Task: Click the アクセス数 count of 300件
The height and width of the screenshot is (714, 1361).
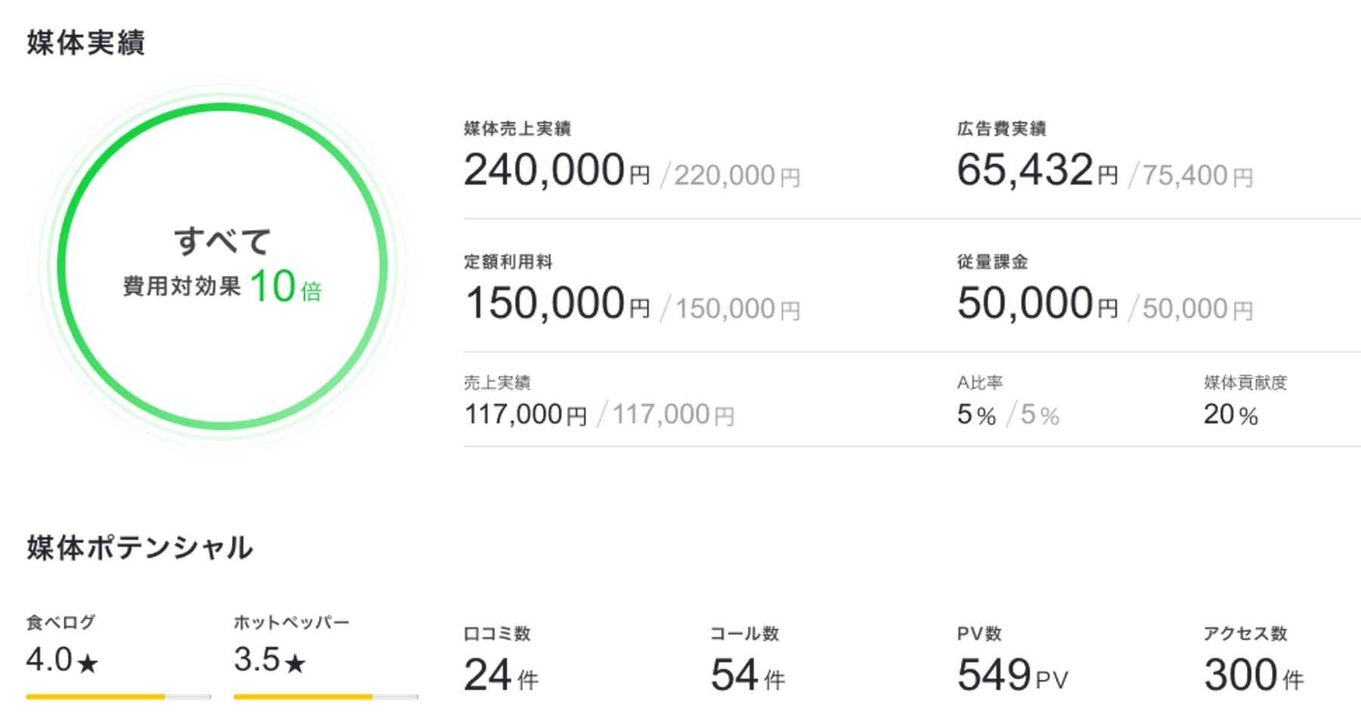Action: click(x=1254, y=675)
